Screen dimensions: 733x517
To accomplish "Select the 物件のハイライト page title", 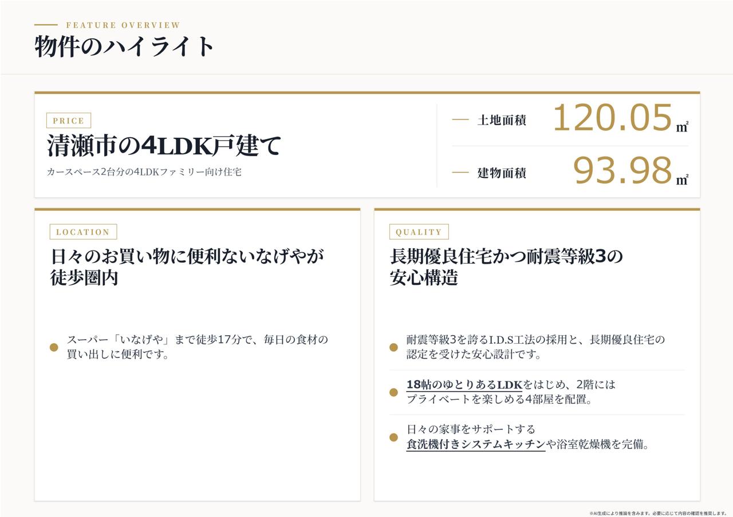I will click(x=124, y=46).
